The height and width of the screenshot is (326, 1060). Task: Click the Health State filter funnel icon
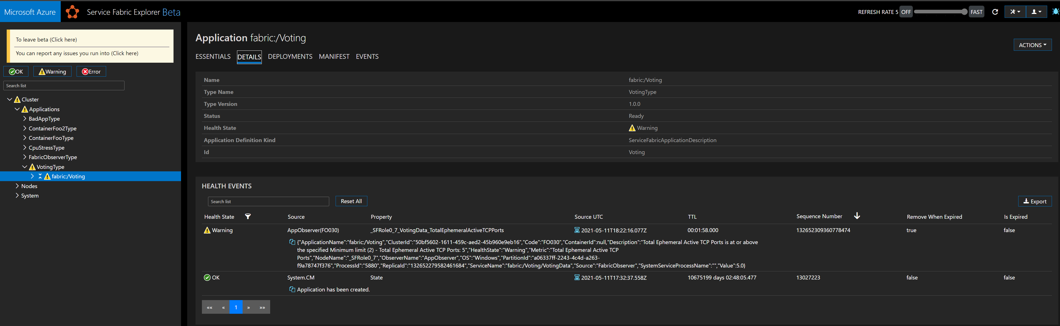[248, 216]
